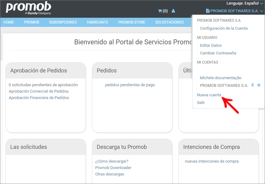The width and height of the screenshot is (265, 184).
Task: Click the Bienvenido al Portal de Servicios heading
Action: click(133, 42)
